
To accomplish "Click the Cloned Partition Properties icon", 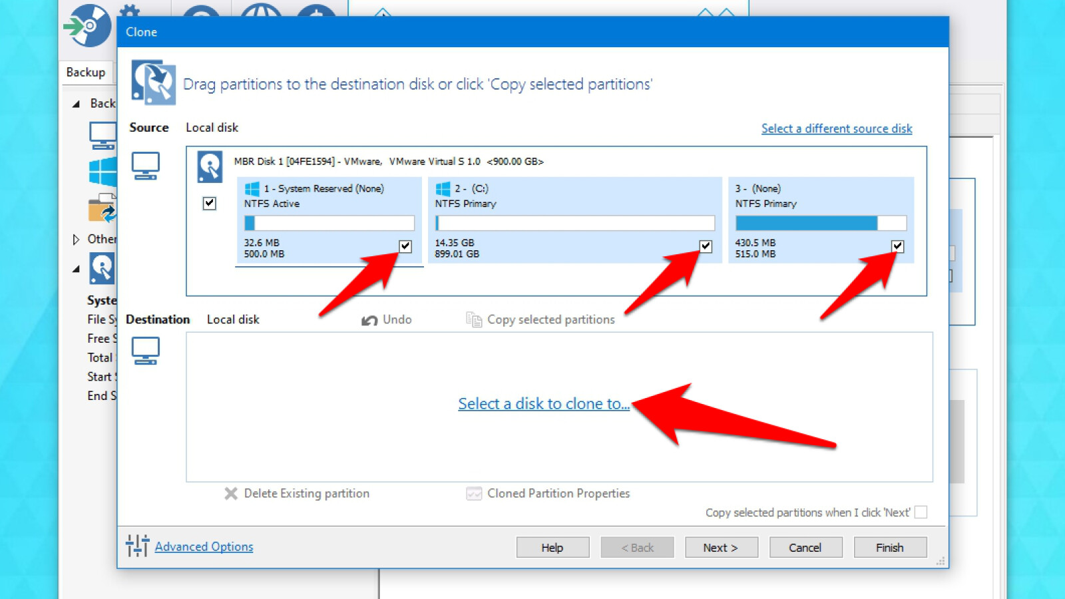I will (x=474, y=493).
